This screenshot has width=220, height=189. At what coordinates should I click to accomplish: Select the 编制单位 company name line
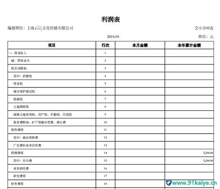[x=40, y=28]
